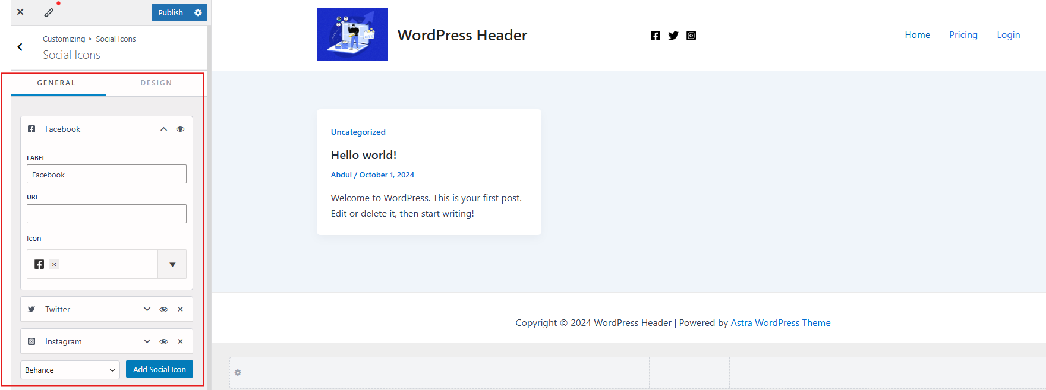Viewport: 1046px width, 390px height.
Task: Remove the Twitter social icon item
Action: coord(180,309)
